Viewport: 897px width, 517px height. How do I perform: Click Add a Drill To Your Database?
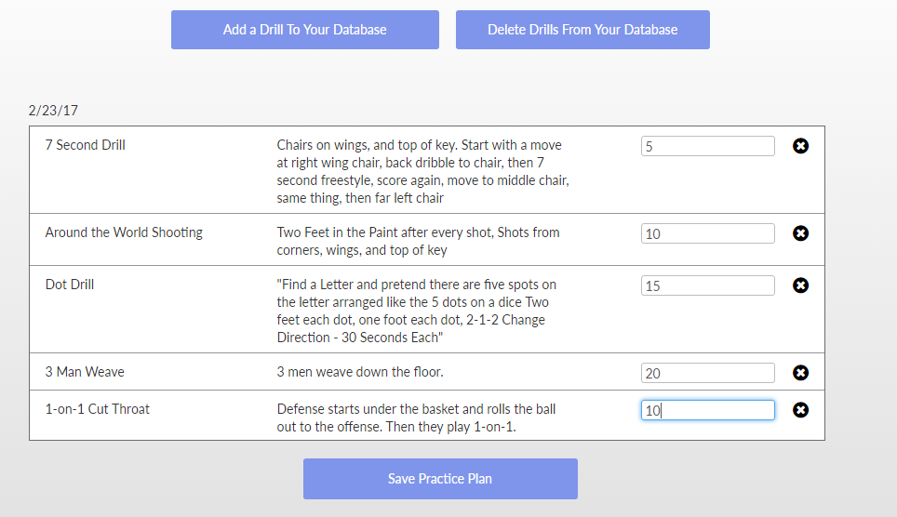pyautogui.click(x=304, y=30)
